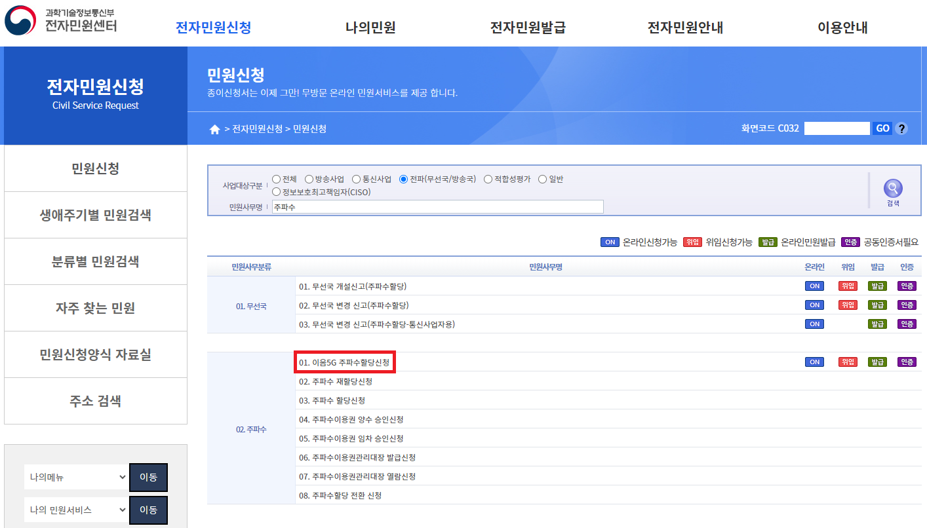Open the 전자민원신청 top menu
Viewport: 927px width, 528px height.
click(213, 28)
